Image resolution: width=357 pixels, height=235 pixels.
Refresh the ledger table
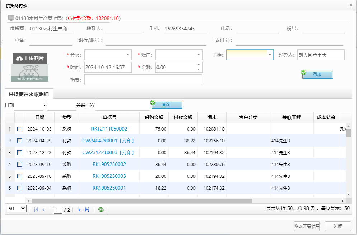click(x=101, y=210)
